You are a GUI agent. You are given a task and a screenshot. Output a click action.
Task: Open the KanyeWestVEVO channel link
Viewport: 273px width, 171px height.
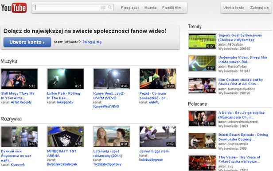[x=106, y=107]
